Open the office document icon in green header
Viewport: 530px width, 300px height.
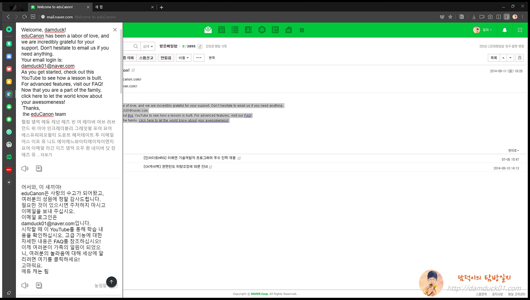coord(275,30)
